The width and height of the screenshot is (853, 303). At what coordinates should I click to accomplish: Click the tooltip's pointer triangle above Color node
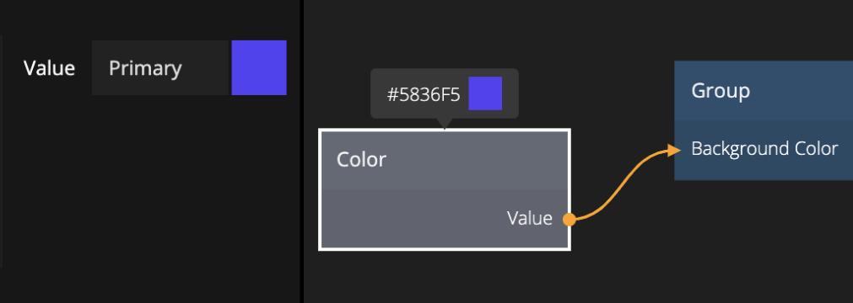coord(445,124)
